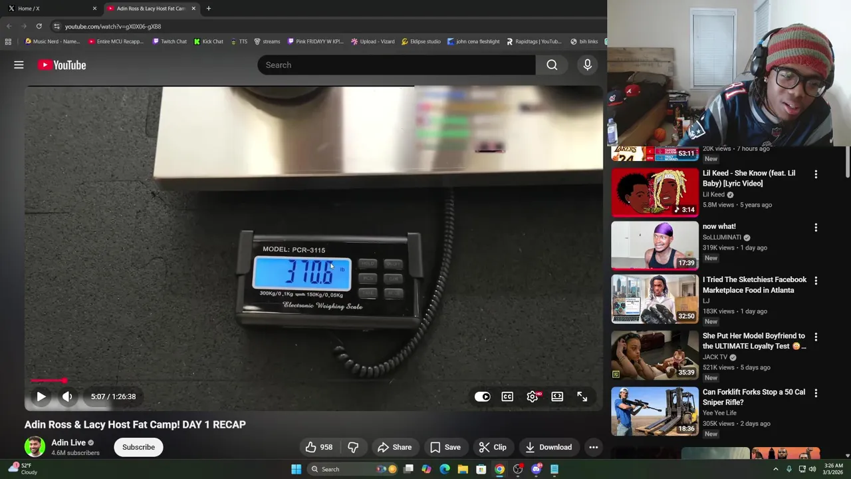Focus the YouTube search box
The width and height of the screenshot is (851, 479).
tap(396, 65)
